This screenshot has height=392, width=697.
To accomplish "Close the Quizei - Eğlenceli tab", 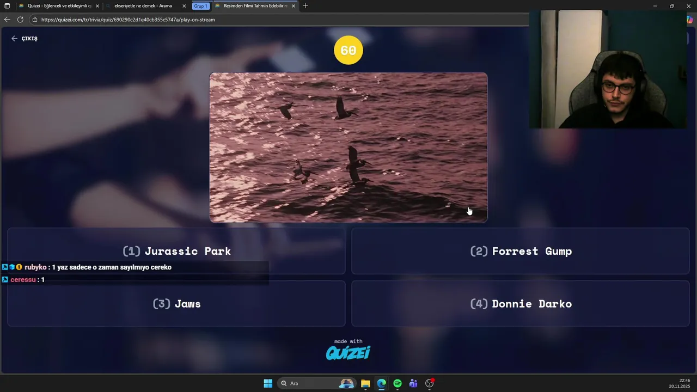I will (x=97, y=6).
